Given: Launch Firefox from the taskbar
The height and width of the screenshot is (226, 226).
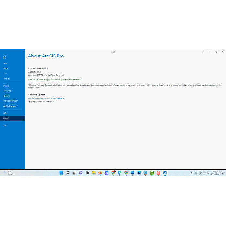Looking at the screenshot, I should point(100,173).
